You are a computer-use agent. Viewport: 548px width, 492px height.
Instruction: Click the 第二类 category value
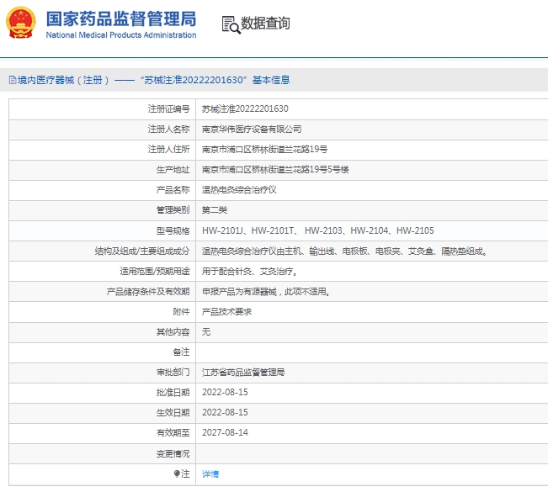[x=215, y=210]
